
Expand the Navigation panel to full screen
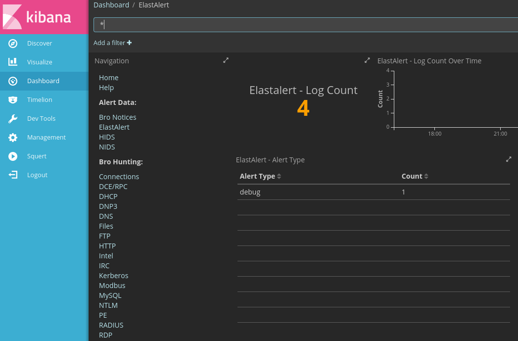(x=226, y=60)
